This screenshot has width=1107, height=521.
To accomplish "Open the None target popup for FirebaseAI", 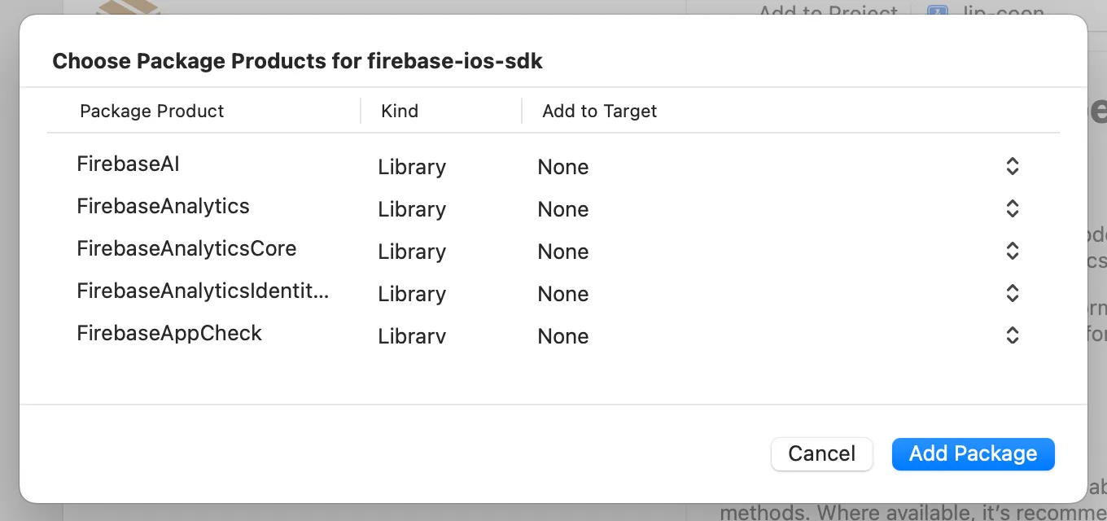I will point(563,167).
